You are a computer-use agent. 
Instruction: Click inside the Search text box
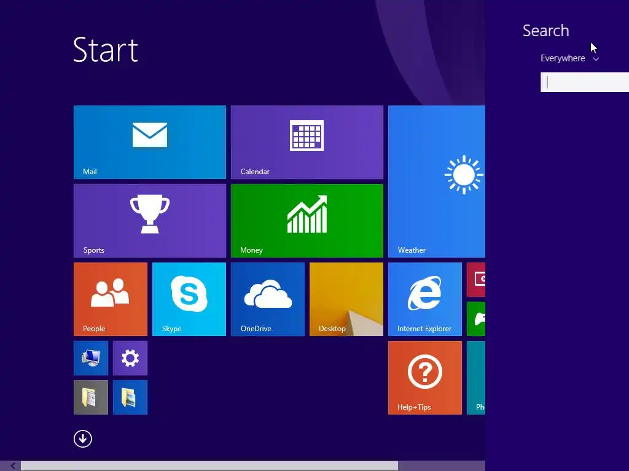point(585,82)
